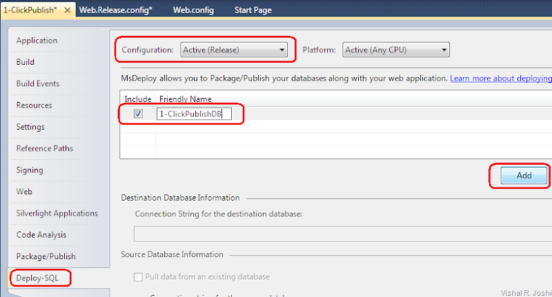
Task: Go to the Build Events section
Action: [38, 84]
